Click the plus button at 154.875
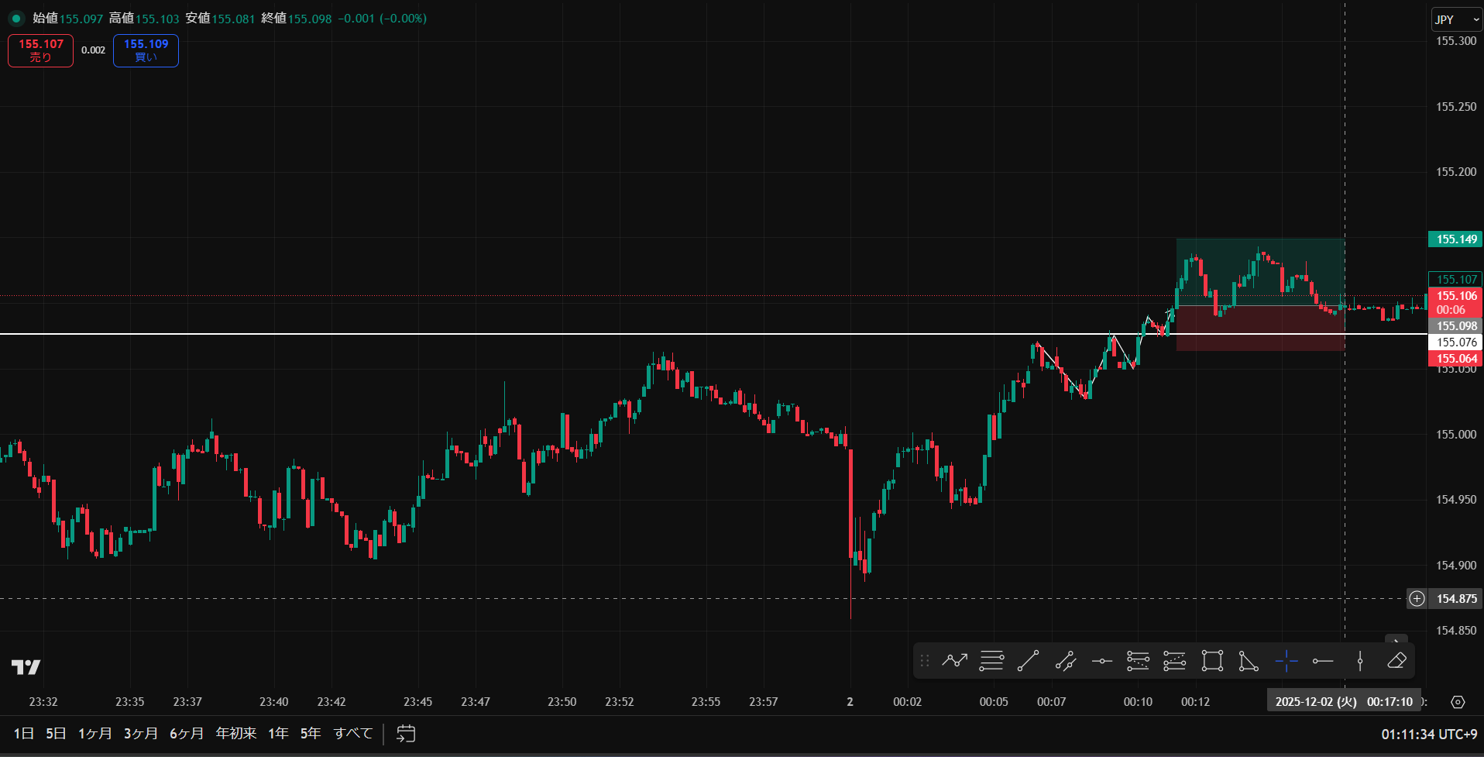The height and width of the screenshot is (757, 1484). tap(1417, 599)
